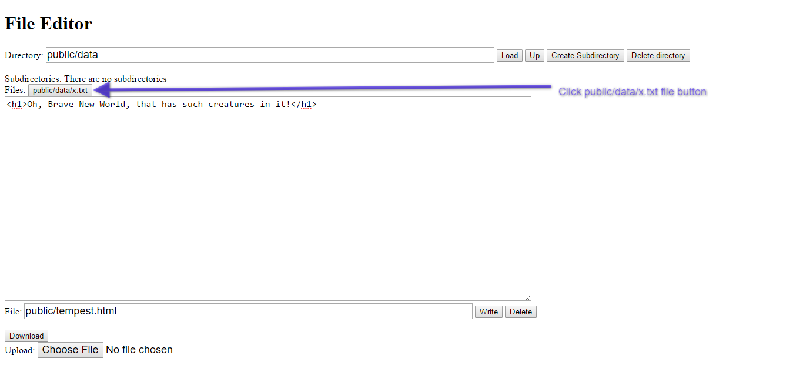This screenshot has height=375, width=803.
Task: Click the purple instruction annotation text
Action: pos(632,92)
